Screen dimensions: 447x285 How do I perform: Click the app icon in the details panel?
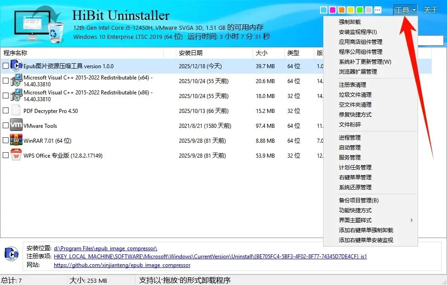click(11, 254)
